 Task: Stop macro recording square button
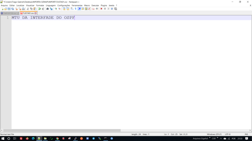105,9
